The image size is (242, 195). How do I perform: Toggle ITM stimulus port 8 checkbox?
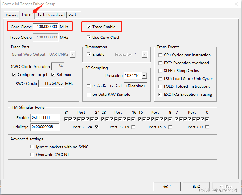(x=170, y=119)
